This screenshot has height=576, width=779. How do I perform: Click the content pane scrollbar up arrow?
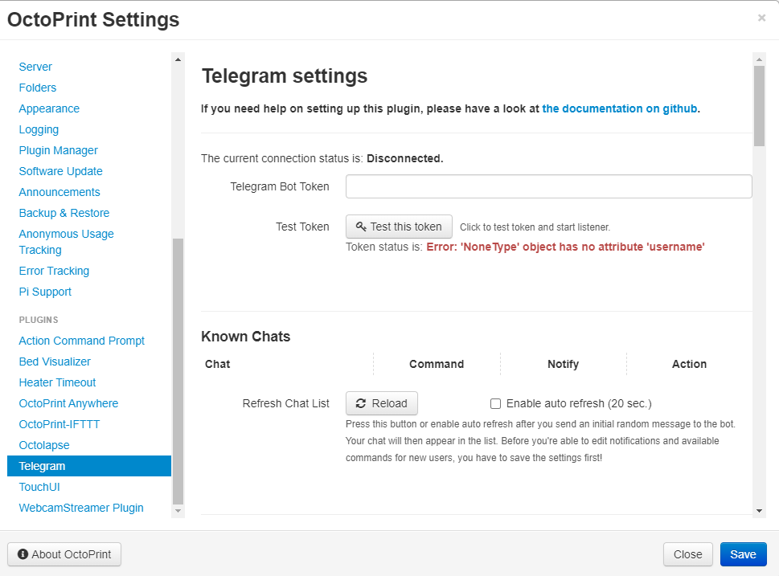coord(759,59)
